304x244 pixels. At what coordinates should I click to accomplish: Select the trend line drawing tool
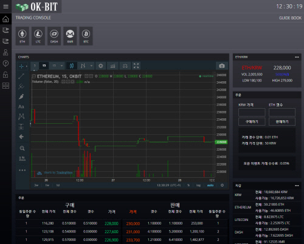[x=21, y=76]
